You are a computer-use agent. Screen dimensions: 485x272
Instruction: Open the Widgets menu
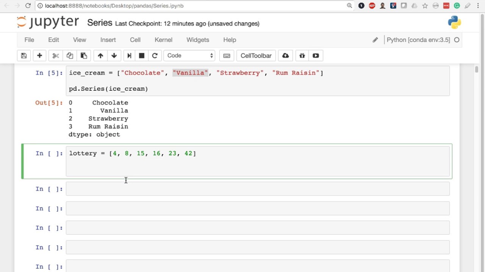197,40
